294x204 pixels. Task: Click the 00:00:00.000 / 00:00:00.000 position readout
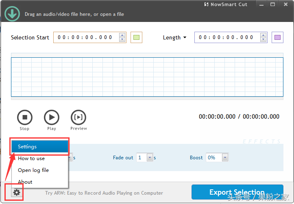click(239, 117)
